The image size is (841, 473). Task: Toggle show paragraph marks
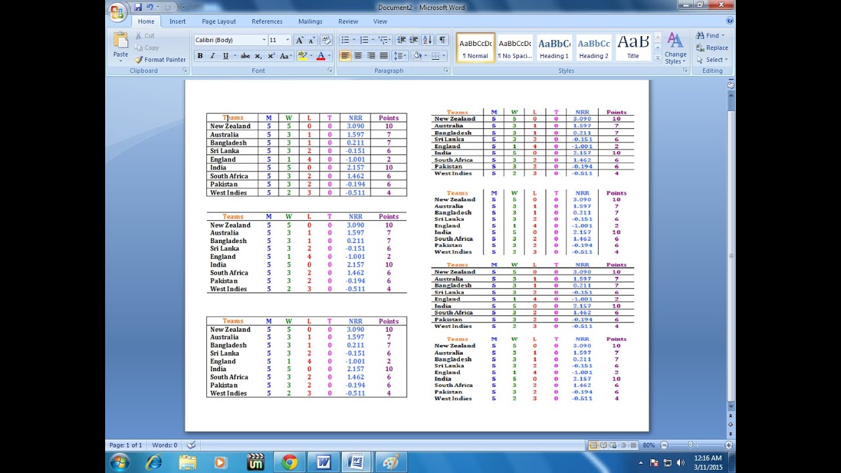442,40
